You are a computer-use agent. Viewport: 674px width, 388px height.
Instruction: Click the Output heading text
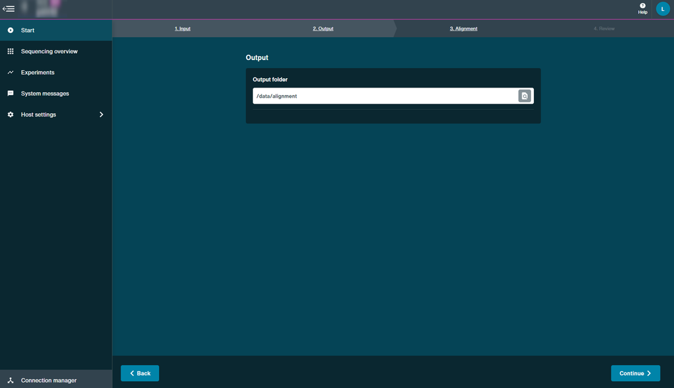click(257, 57)
